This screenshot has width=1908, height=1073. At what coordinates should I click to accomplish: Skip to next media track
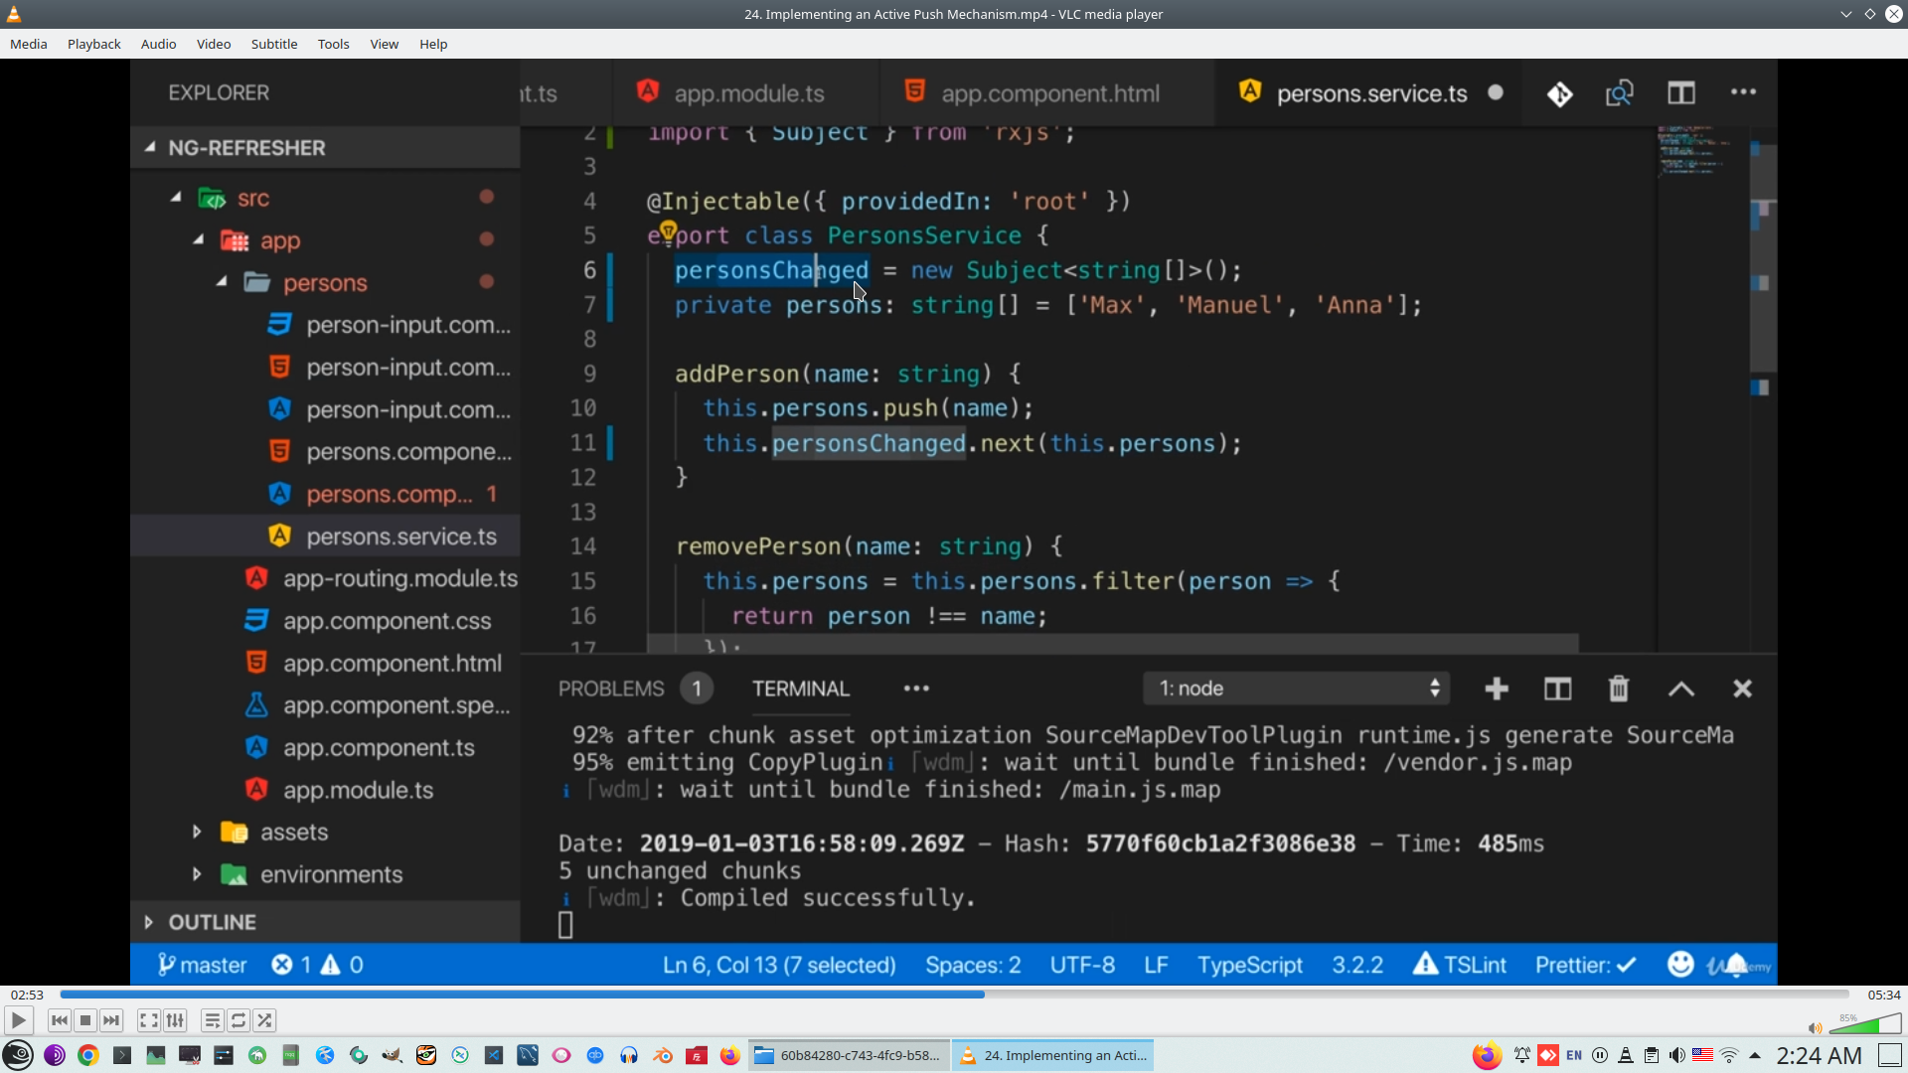coord(111,1020)
